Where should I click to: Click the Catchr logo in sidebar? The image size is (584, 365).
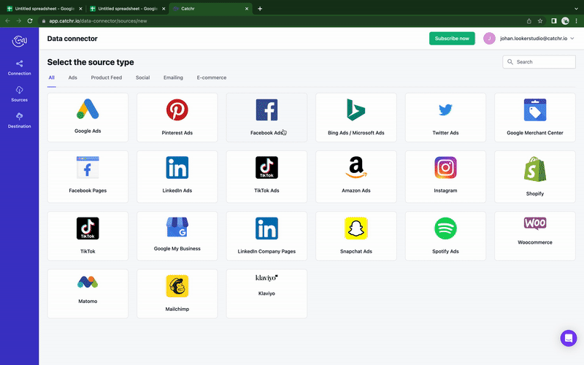(x=20, y=41)
